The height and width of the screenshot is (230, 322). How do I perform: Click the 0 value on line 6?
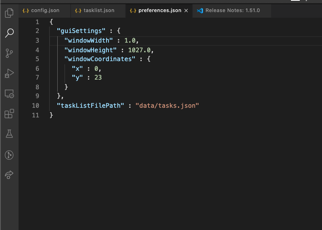[96, 68]
